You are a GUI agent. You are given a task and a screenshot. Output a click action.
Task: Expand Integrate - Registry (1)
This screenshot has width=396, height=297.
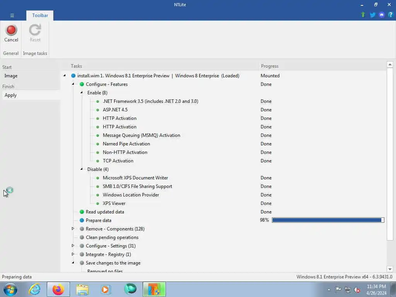[73, 254]
